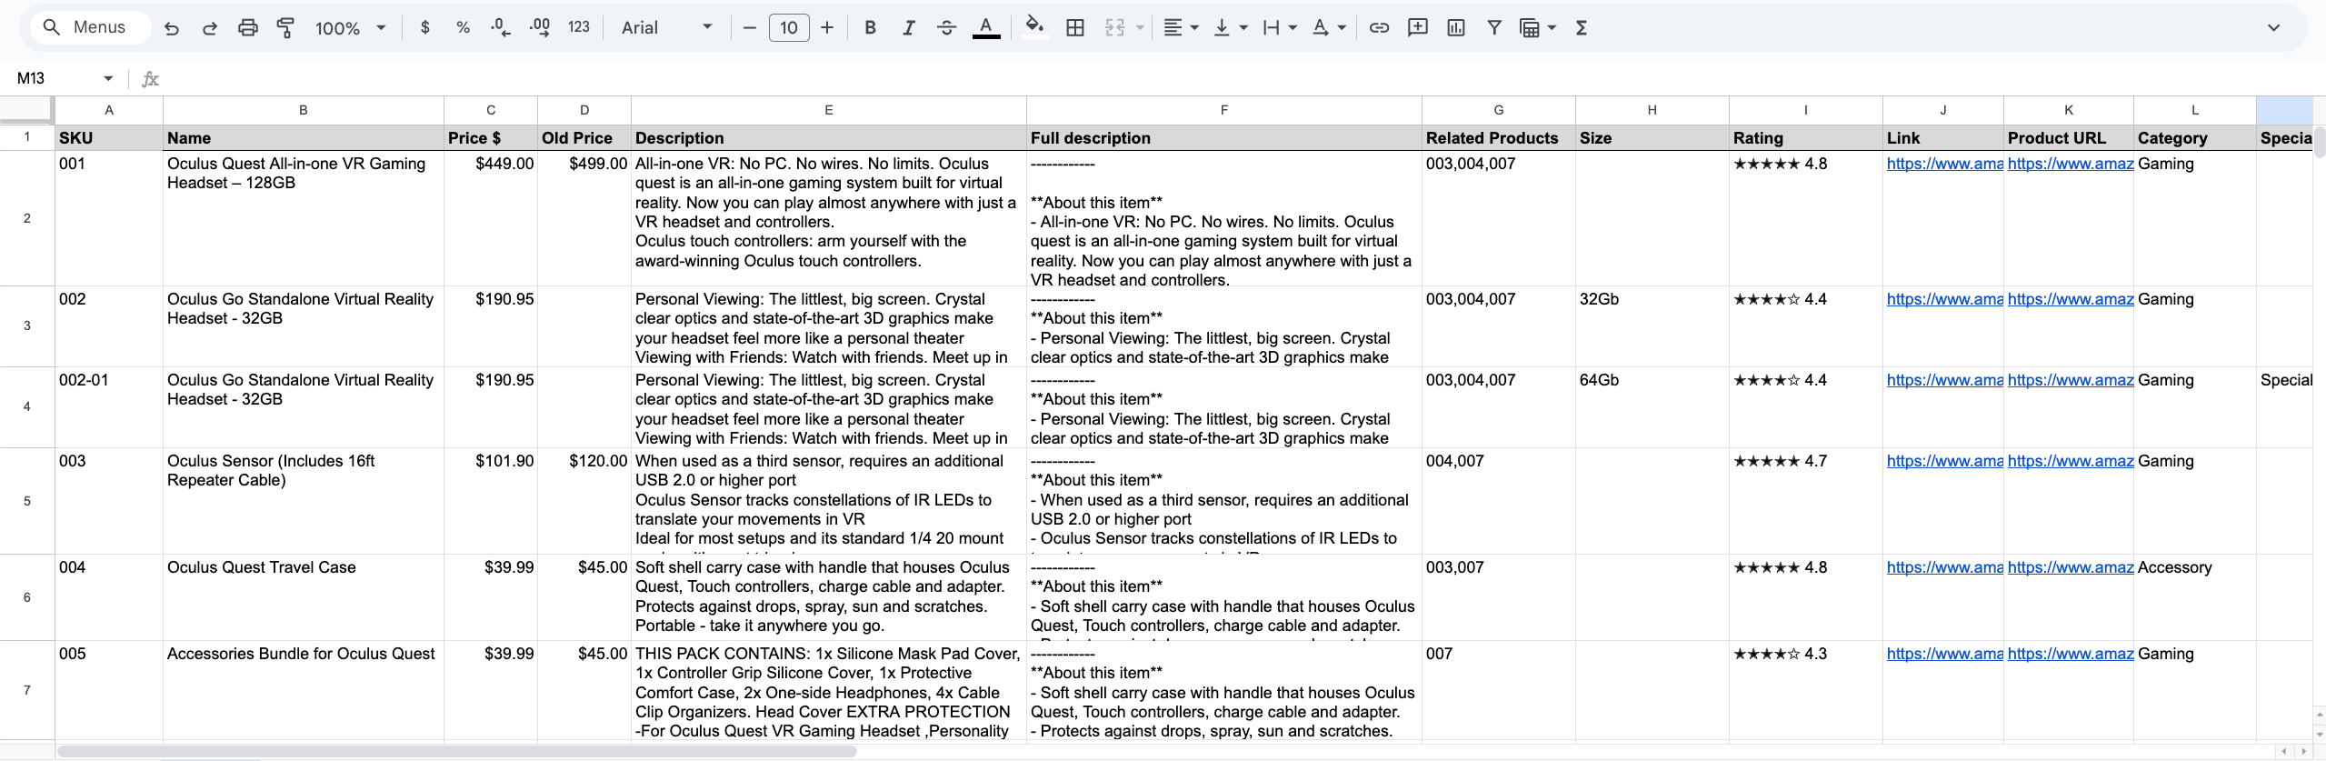The image size is (2326, 761).
Task: Increase decimal places icon
Action: tap(539, 28)
